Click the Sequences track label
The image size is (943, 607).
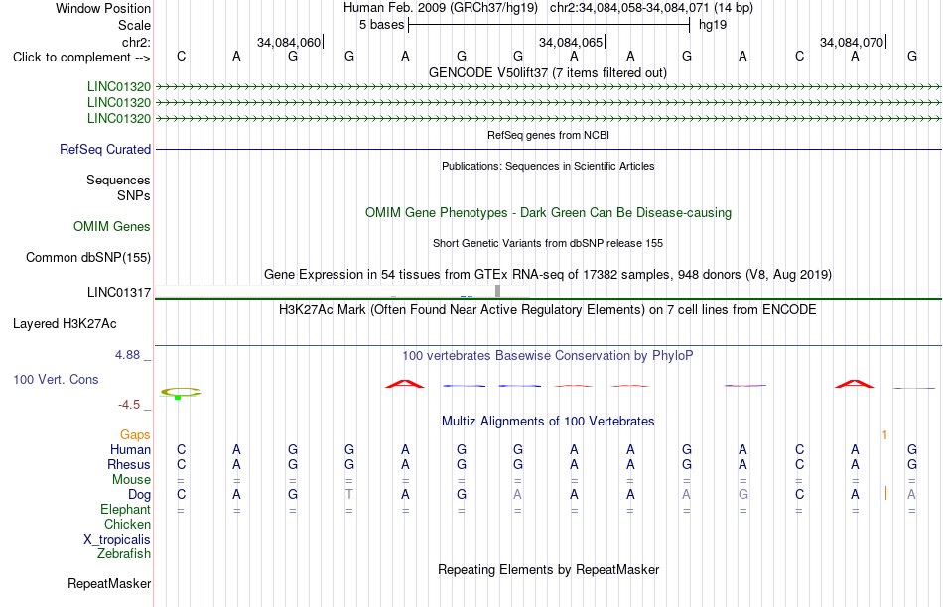[118, 180]
